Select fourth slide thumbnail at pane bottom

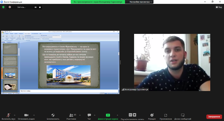10,85
